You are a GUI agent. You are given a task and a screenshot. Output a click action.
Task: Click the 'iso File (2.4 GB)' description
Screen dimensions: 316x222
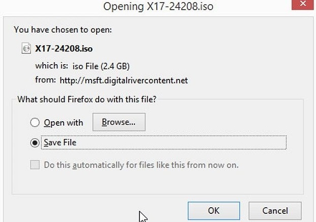(101, 66)
